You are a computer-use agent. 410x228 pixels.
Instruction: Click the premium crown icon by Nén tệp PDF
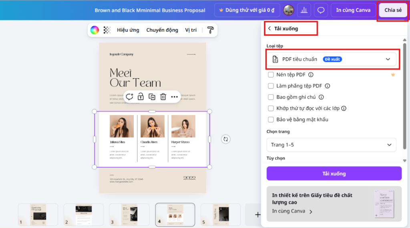pos(393,75)
